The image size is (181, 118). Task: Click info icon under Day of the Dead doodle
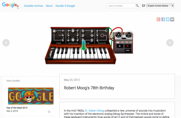(49, 112)
